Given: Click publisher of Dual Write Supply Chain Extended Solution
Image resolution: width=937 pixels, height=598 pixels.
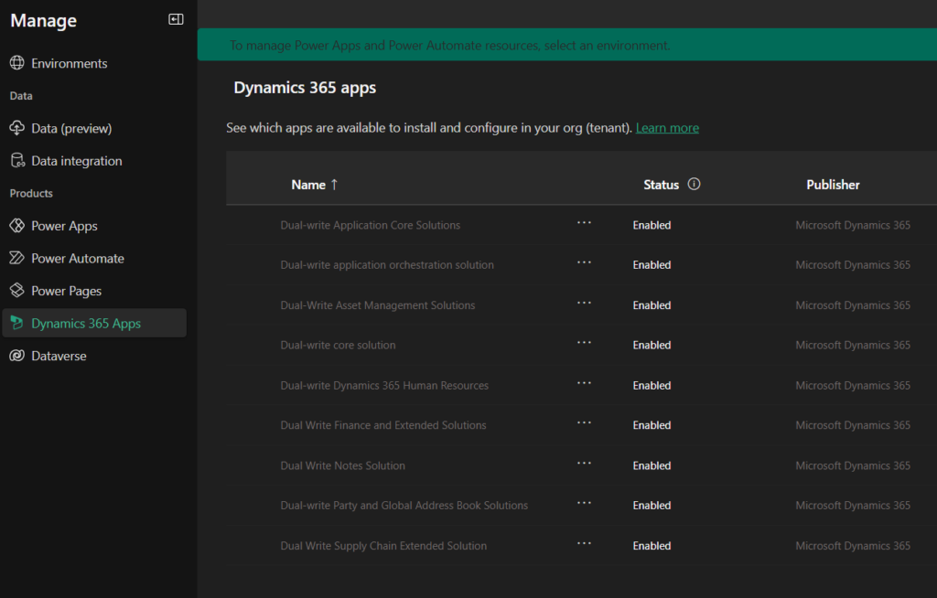Looking at the screenshot, I should (853, 546).
